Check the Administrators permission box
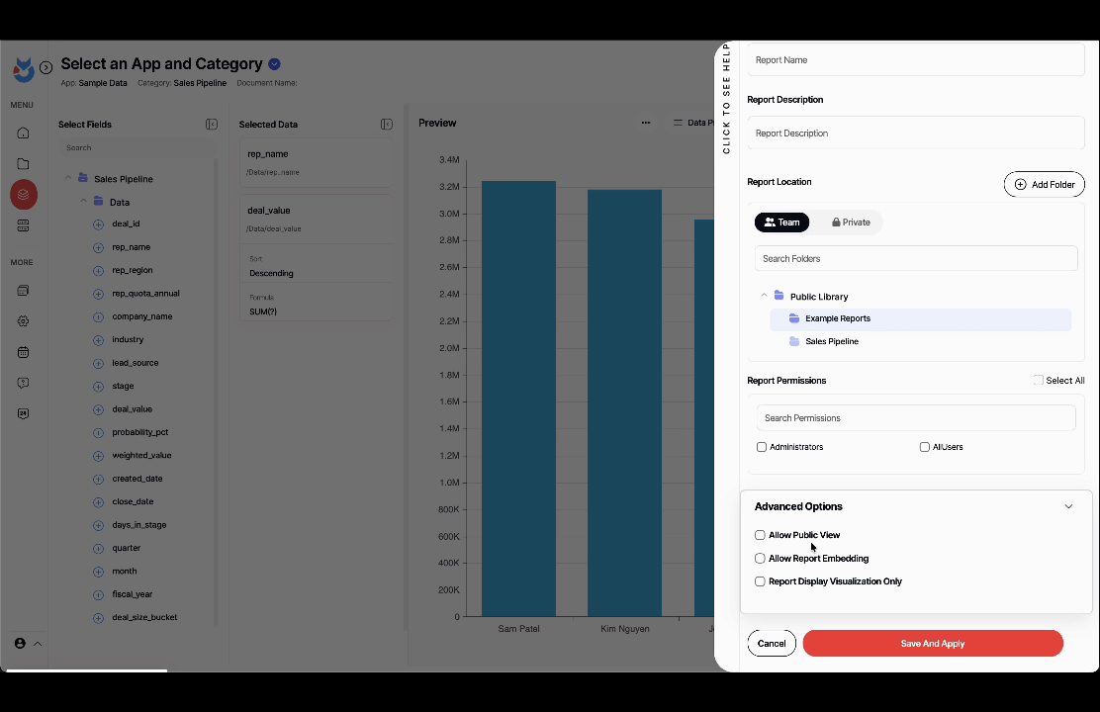This screenshot has width=1100, height=712. pos(762,447)
